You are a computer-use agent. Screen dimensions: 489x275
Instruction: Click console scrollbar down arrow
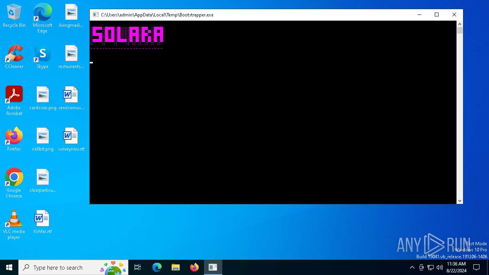[460, 201]
